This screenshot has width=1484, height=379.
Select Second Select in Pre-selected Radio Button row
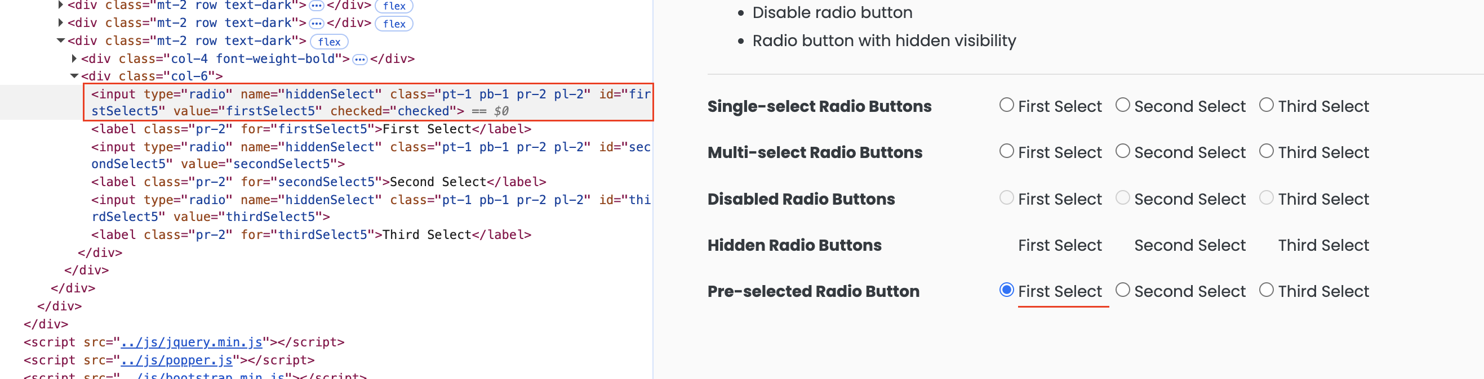[1122, 290]
